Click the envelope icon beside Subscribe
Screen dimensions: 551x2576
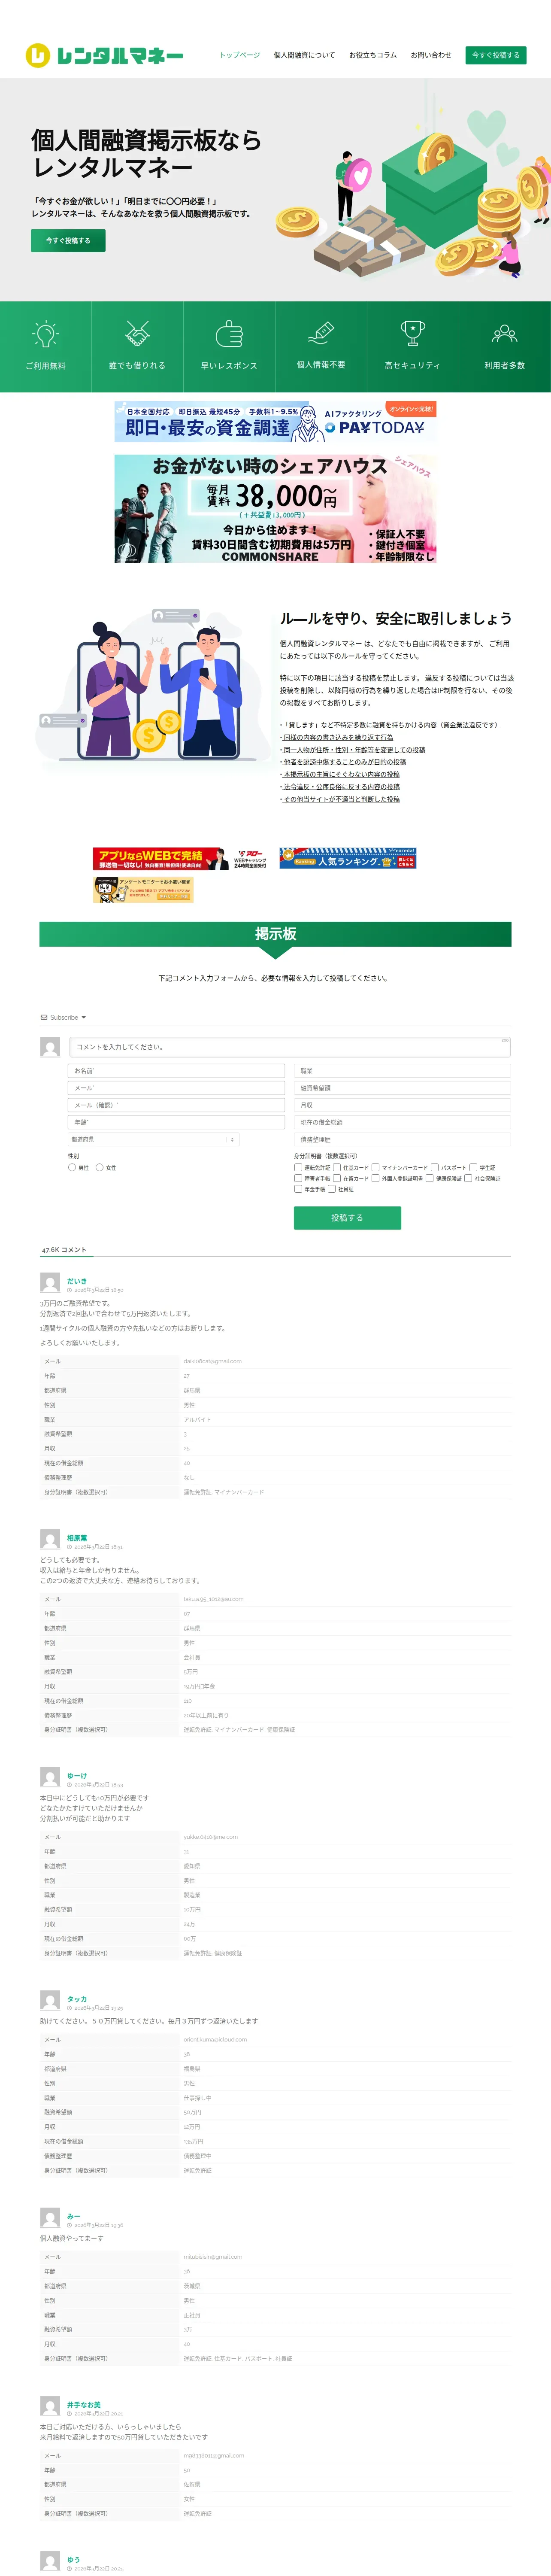tap(44, 1017)
